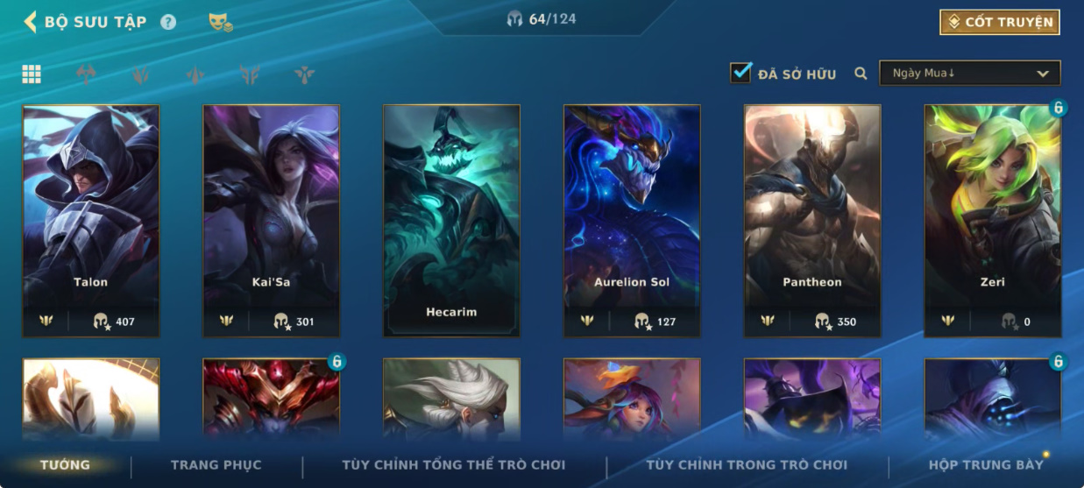Viewport: 1084px width, 488px height.
Task: Open the Hecarim champion card
Action: [x=451, y=221]
